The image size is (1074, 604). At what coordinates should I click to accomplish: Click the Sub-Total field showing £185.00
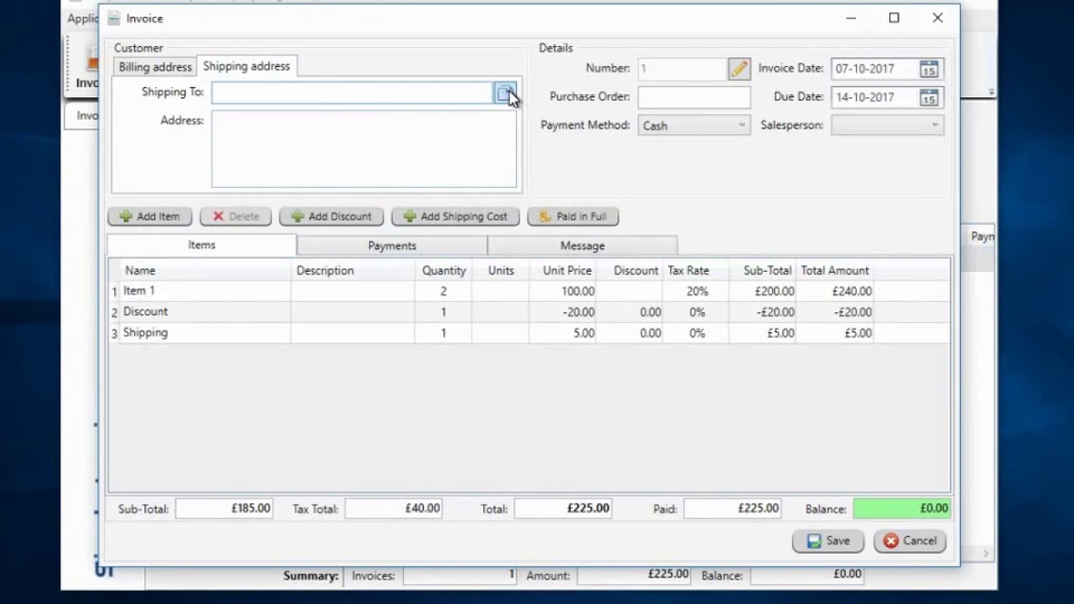224,508
